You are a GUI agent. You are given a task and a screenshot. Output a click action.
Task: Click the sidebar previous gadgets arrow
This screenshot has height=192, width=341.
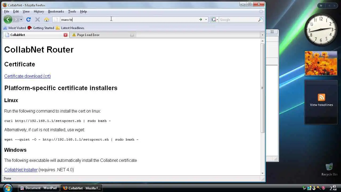(329, 6)
